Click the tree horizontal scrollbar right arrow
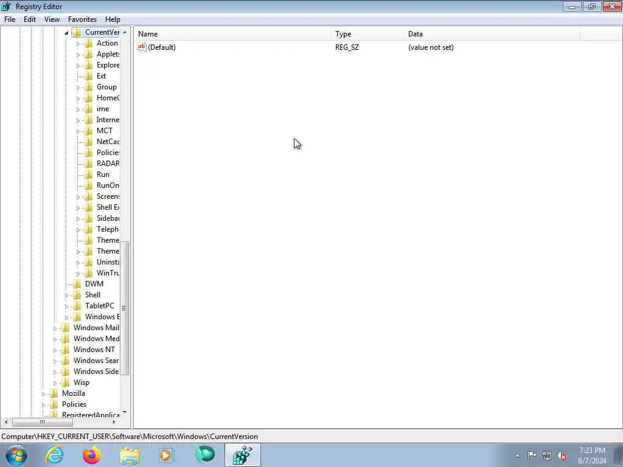Viewport: 623px width, 467px height. pyautogui.click(x=114, y=422)
